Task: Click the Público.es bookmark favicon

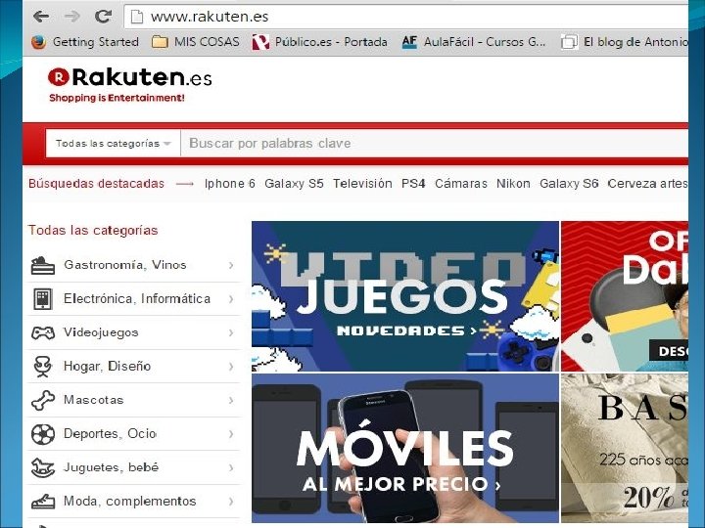Action: 260,42
